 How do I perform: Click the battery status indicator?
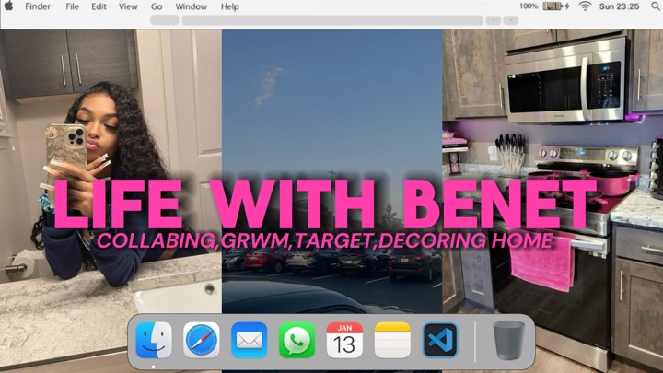click(553, 6)
